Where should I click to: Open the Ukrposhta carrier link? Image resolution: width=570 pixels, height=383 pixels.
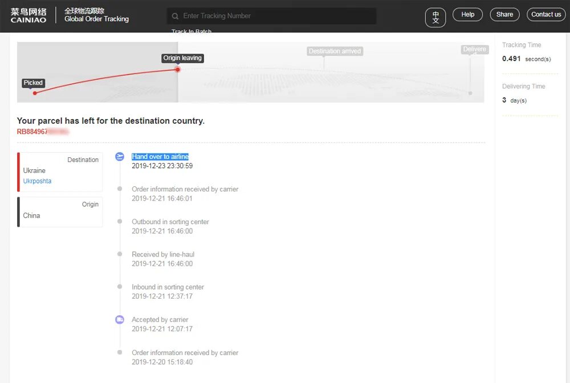pos(37,181)
